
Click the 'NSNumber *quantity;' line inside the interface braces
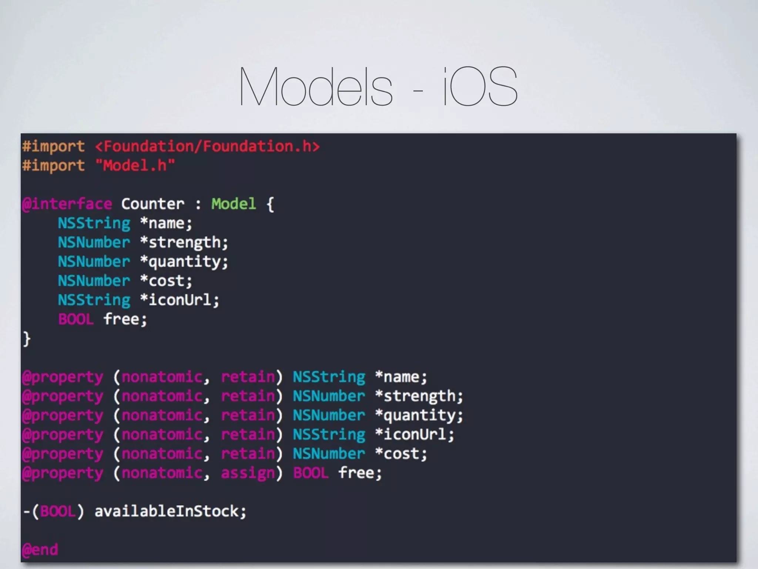tap(143, 262)
